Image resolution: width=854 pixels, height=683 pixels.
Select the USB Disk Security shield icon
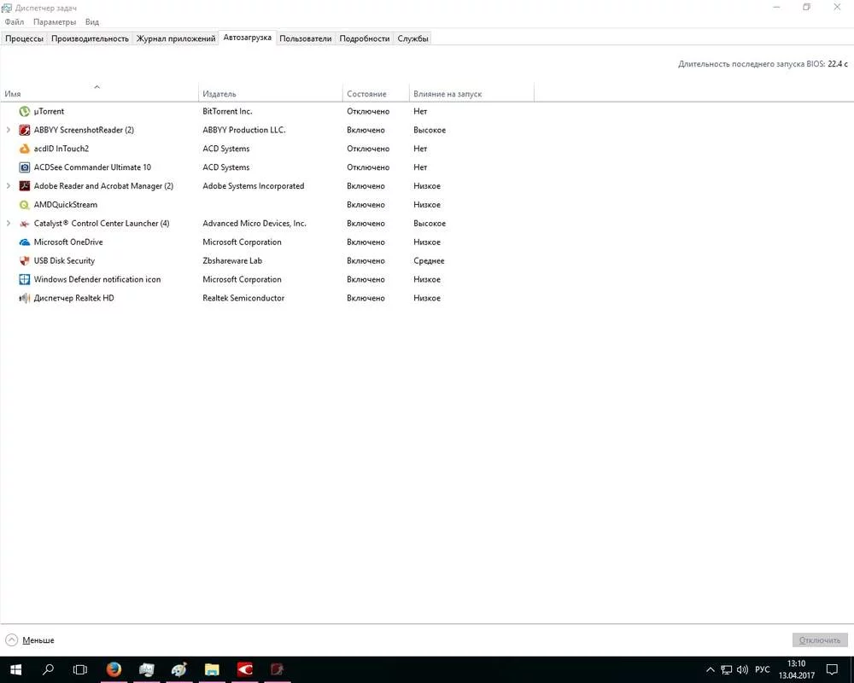(24, 261)
